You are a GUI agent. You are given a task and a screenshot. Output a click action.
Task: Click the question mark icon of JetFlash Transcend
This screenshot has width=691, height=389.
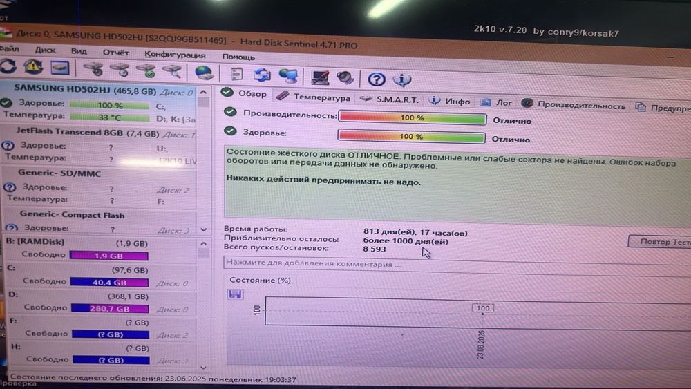pyautogui.click(x=8, y=145)
